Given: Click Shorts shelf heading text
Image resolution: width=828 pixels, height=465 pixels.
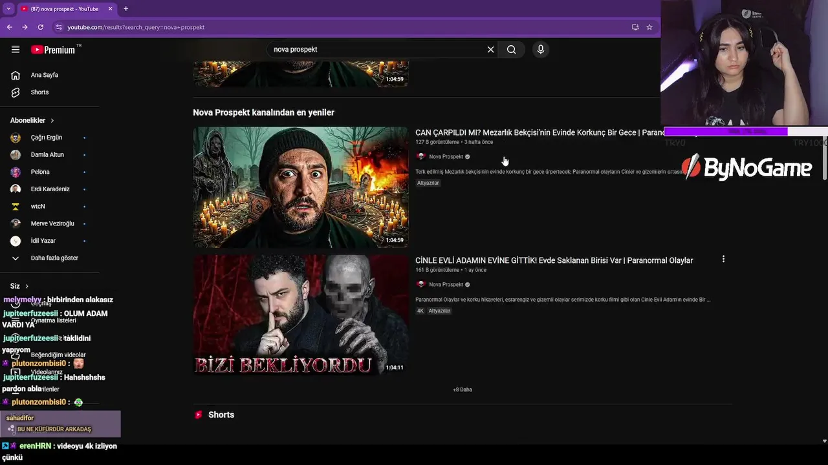Looking at the screenshot, I should coord(221,415).
